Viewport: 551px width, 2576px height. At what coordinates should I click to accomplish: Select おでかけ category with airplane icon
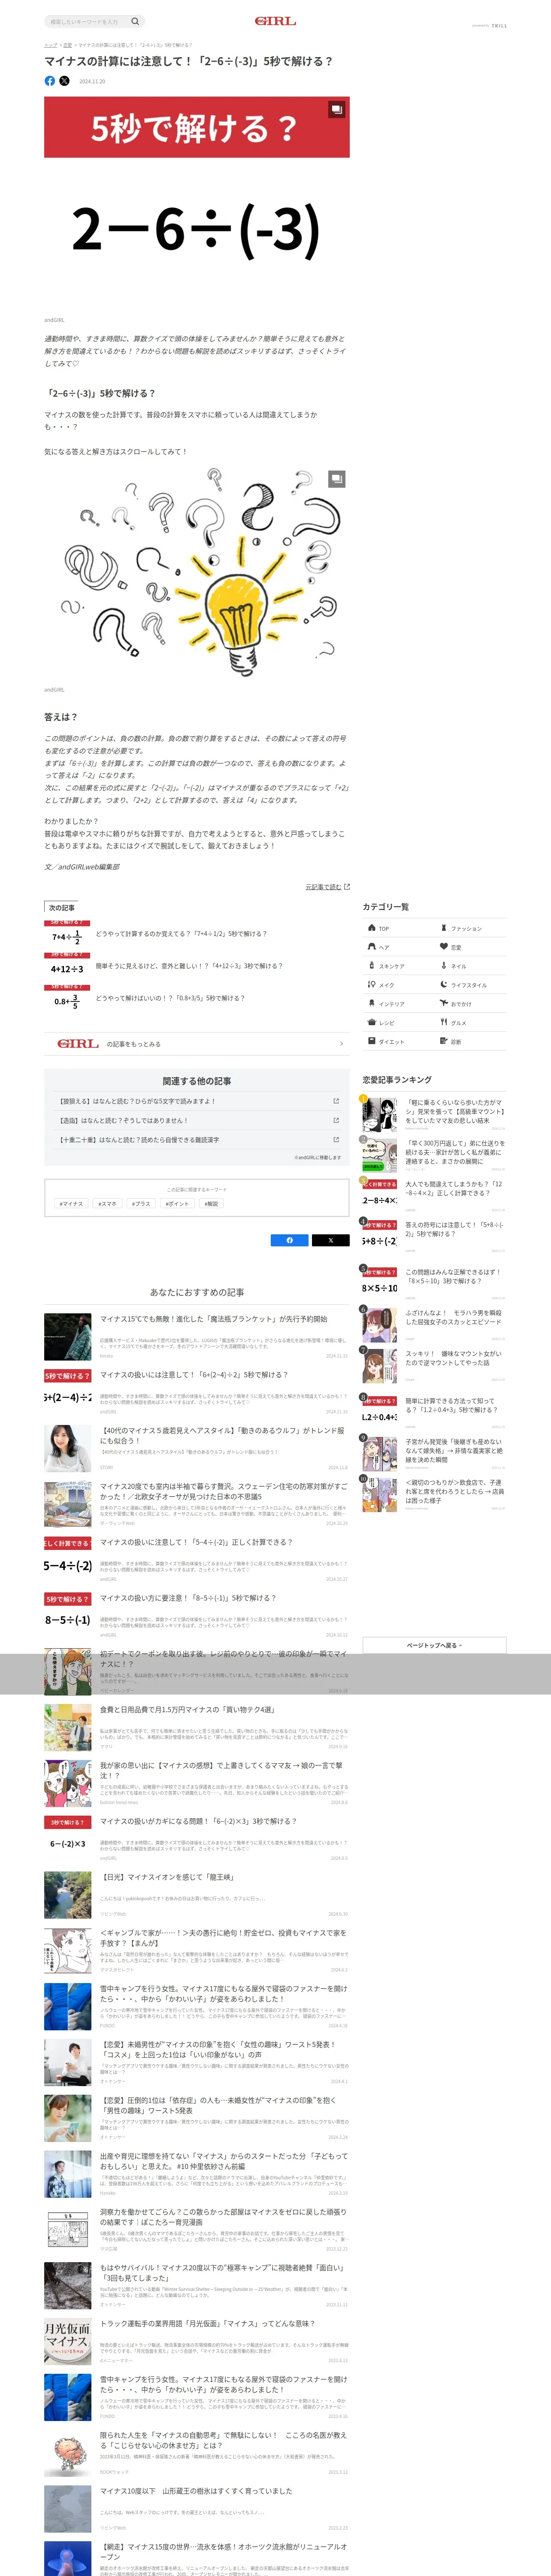[x=444, y=1003]
